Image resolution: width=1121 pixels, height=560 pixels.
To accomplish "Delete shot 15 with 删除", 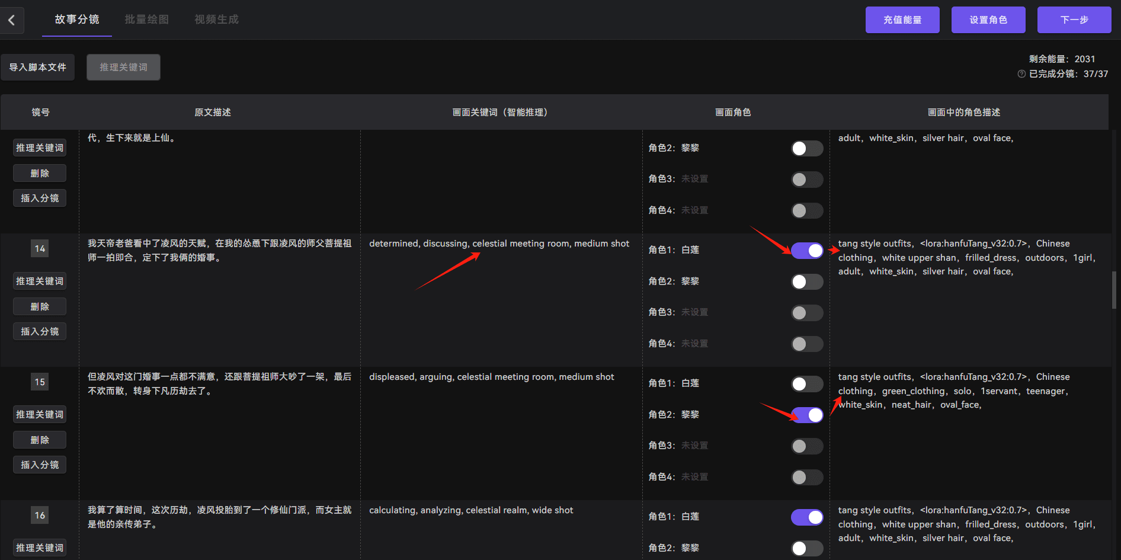I will coord(40,440).
